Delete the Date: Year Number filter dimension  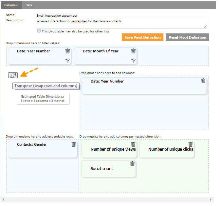pos(67,51)
